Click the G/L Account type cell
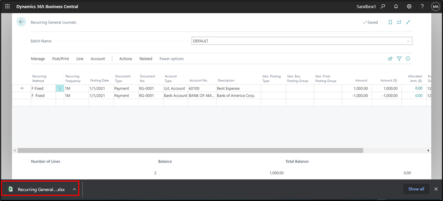The image size is (443, 201). click(x=176, y=88)
